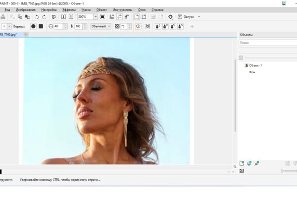
Task: Toggle mask marquee visibility icon
Action: click(x=137, y=17)
